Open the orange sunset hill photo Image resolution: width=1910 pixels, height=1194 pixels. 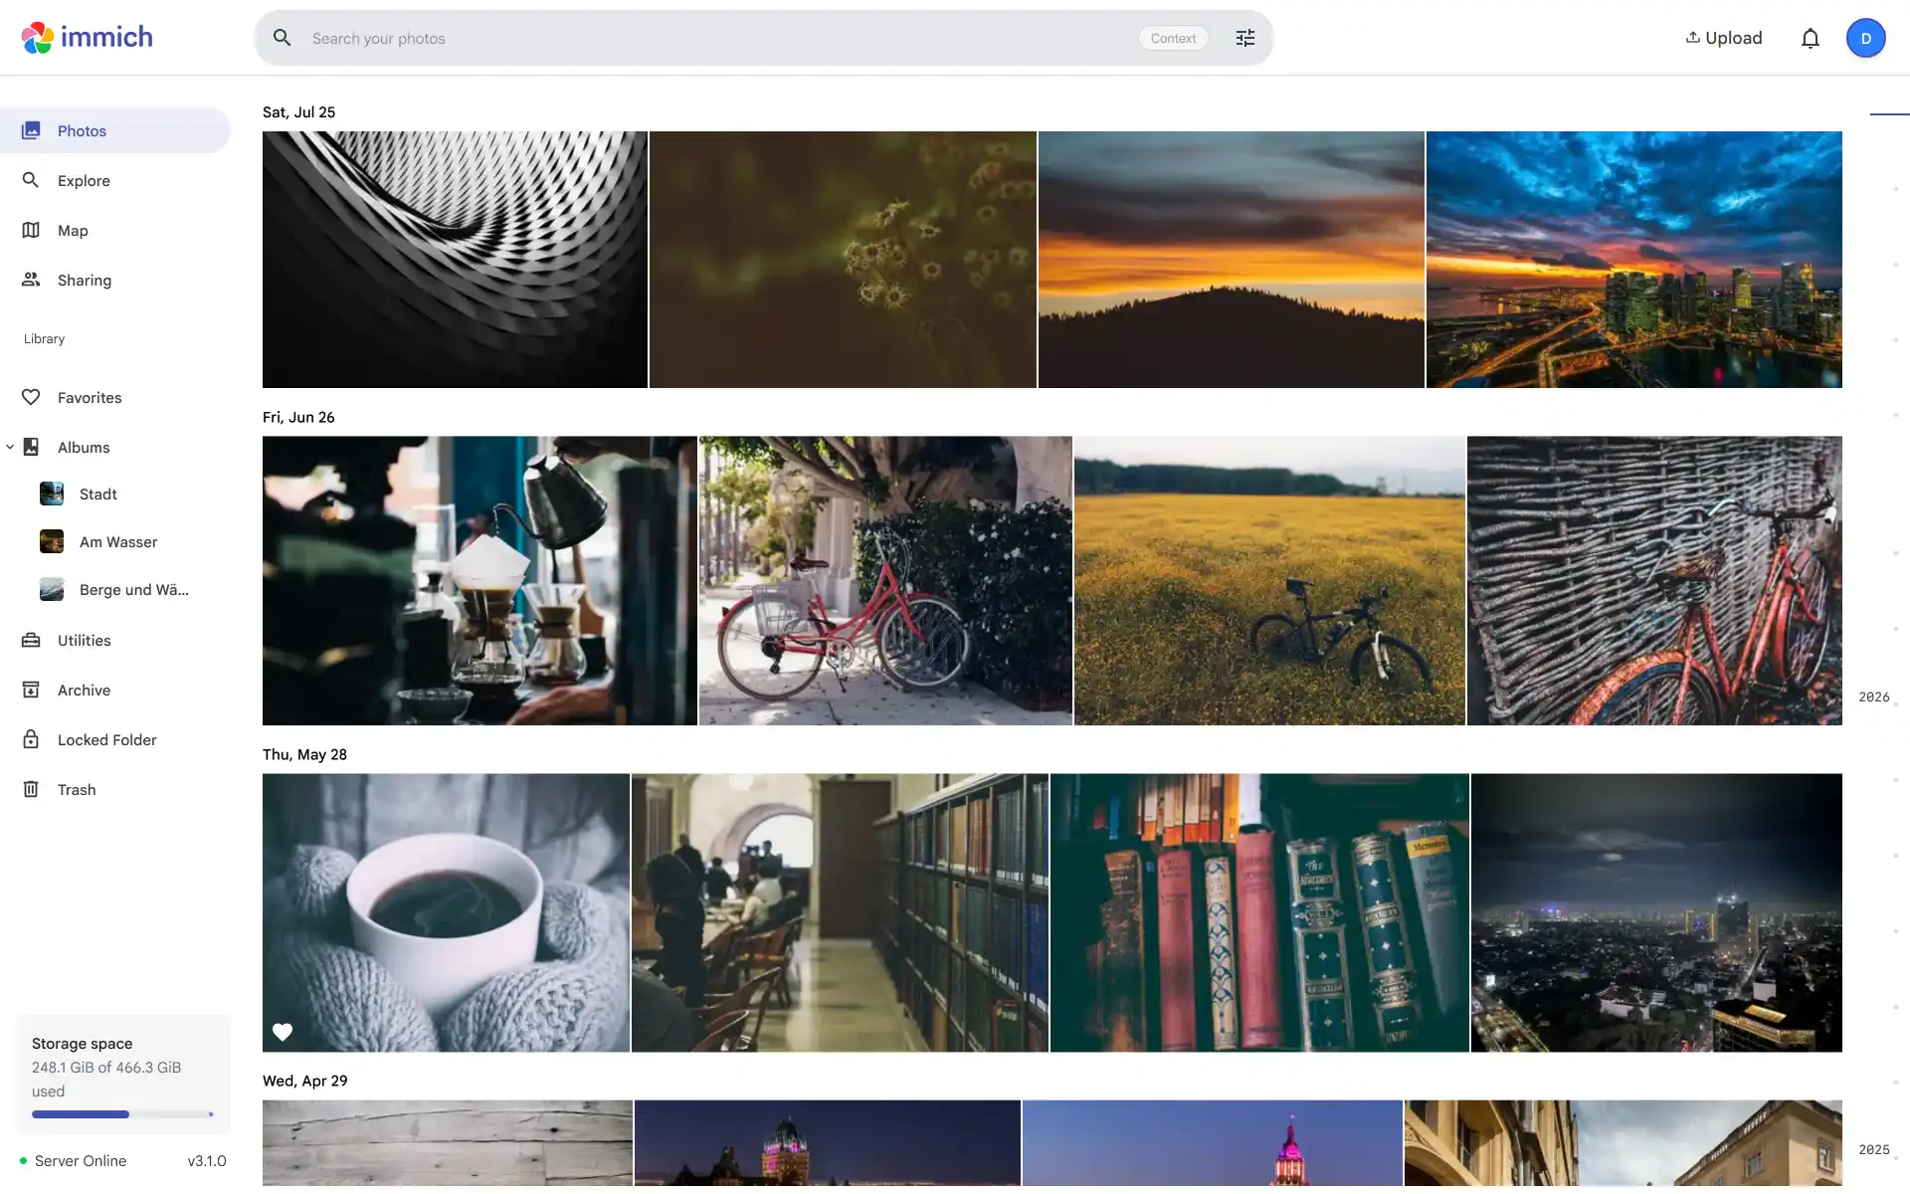click(x=1232, y=260)
